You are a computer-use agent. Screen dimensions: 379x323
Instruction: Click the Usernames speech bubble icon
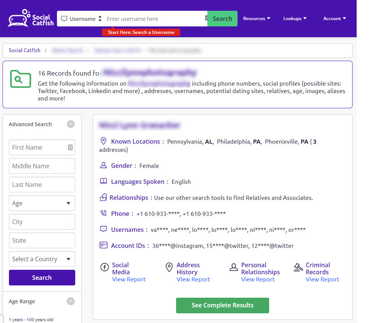pyautogui.click(x=103, y=229)
